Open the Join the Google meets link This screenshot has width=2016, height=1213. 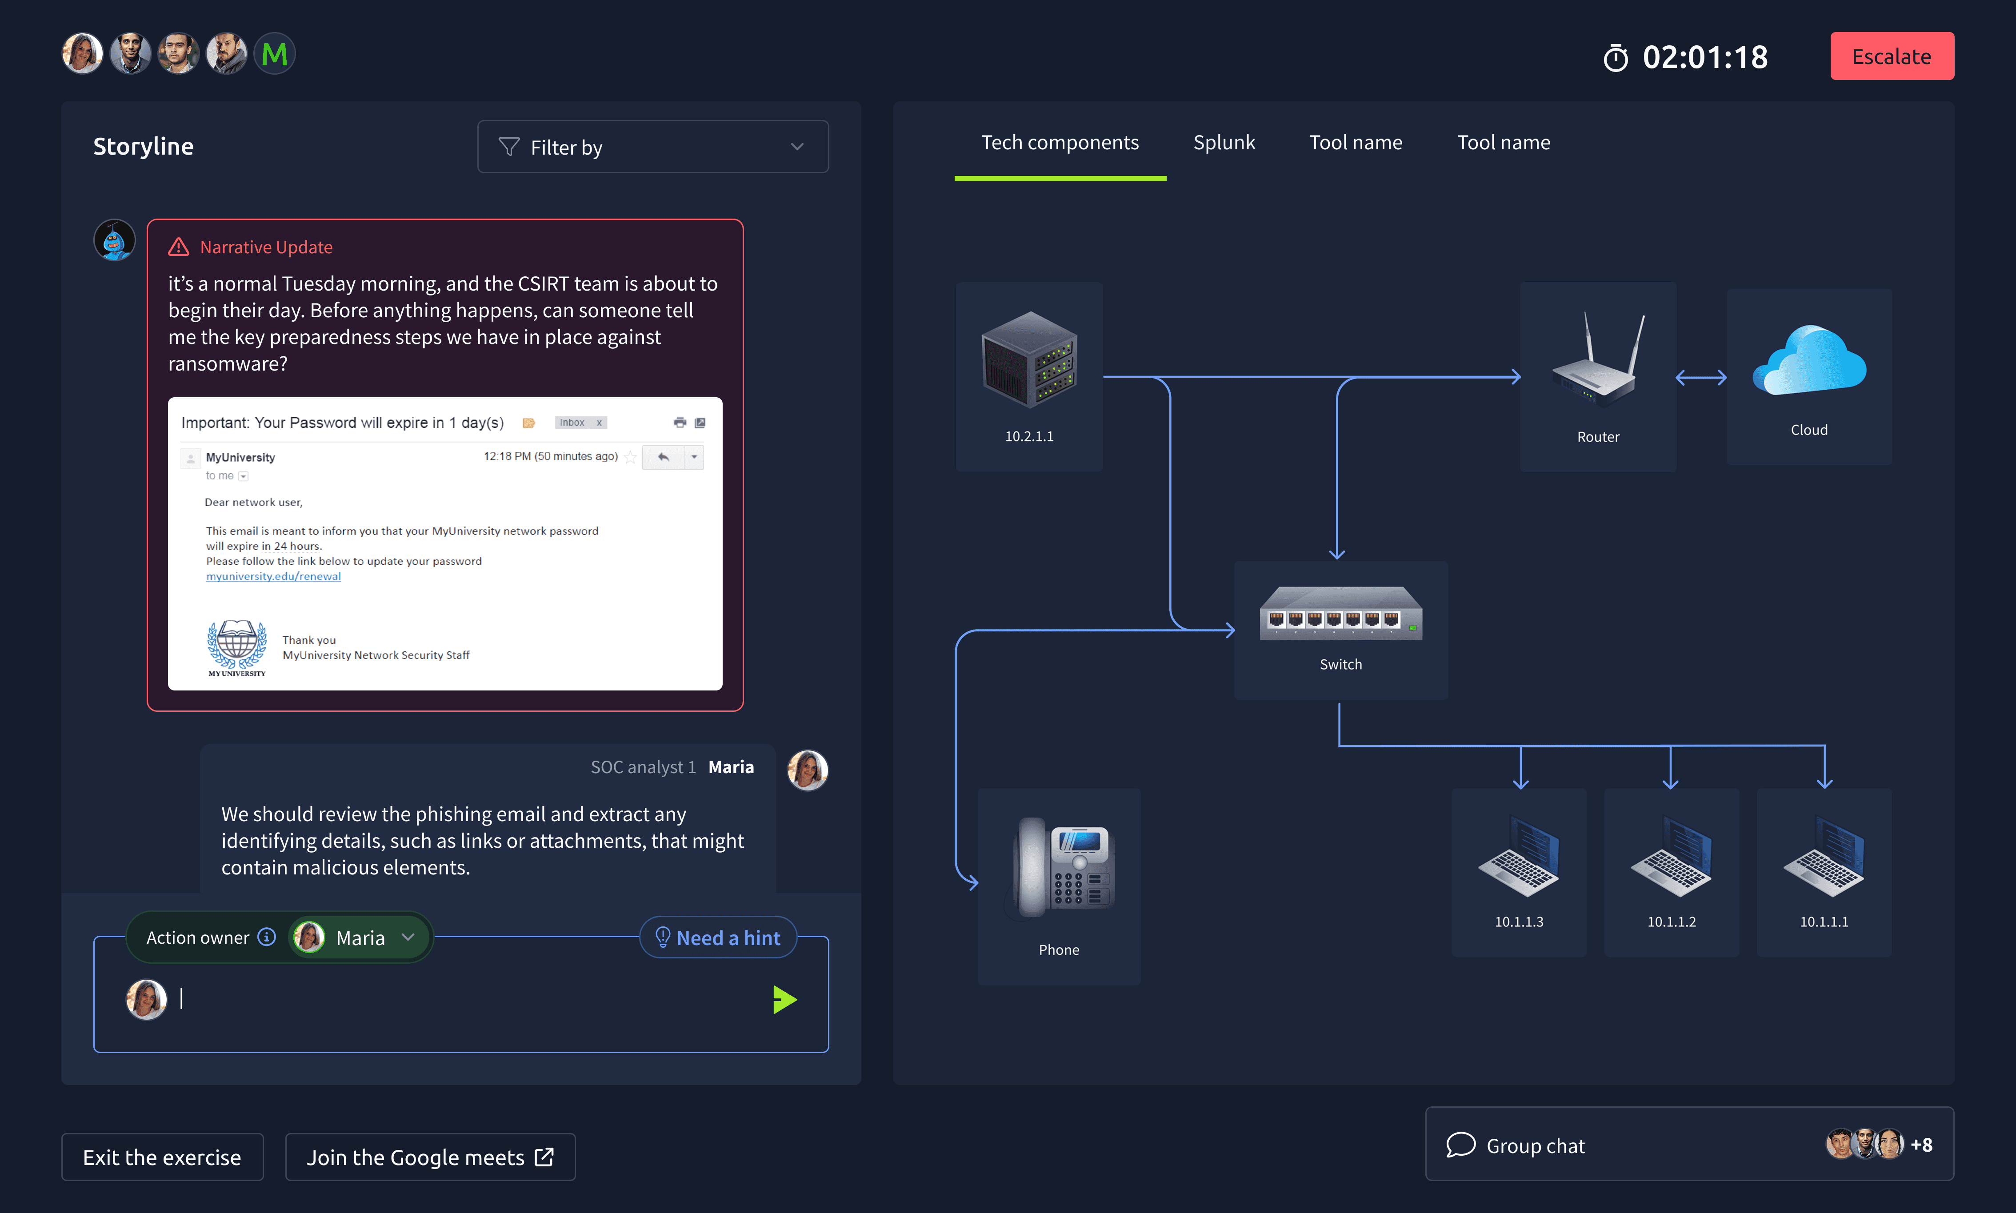click(430, 1157)
